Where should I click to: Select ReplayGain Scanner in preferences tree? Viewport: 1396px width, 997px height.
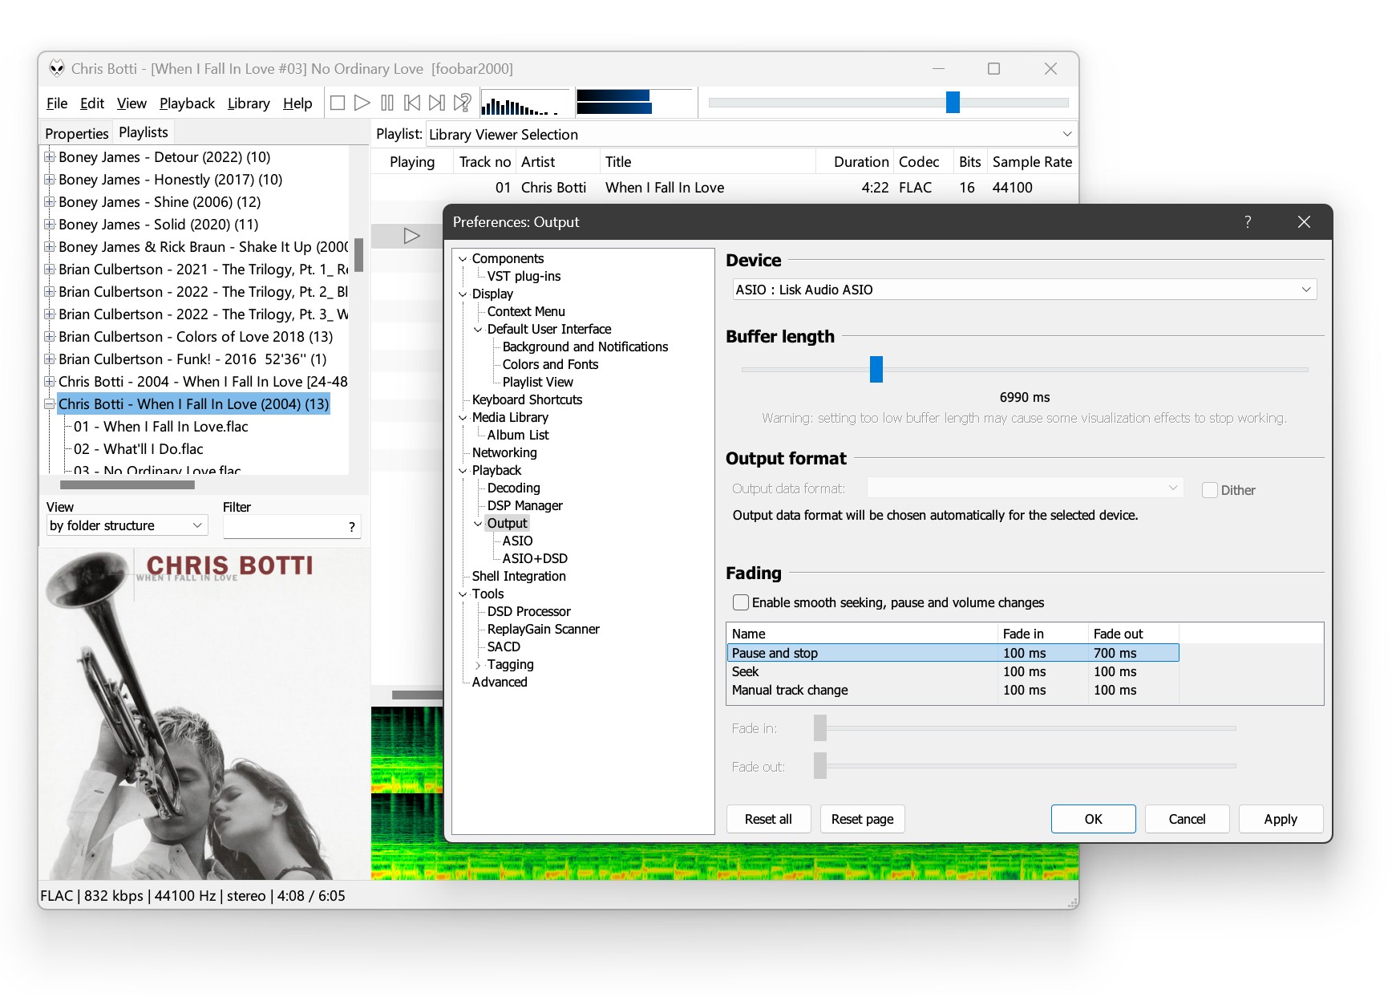point(543,630)
